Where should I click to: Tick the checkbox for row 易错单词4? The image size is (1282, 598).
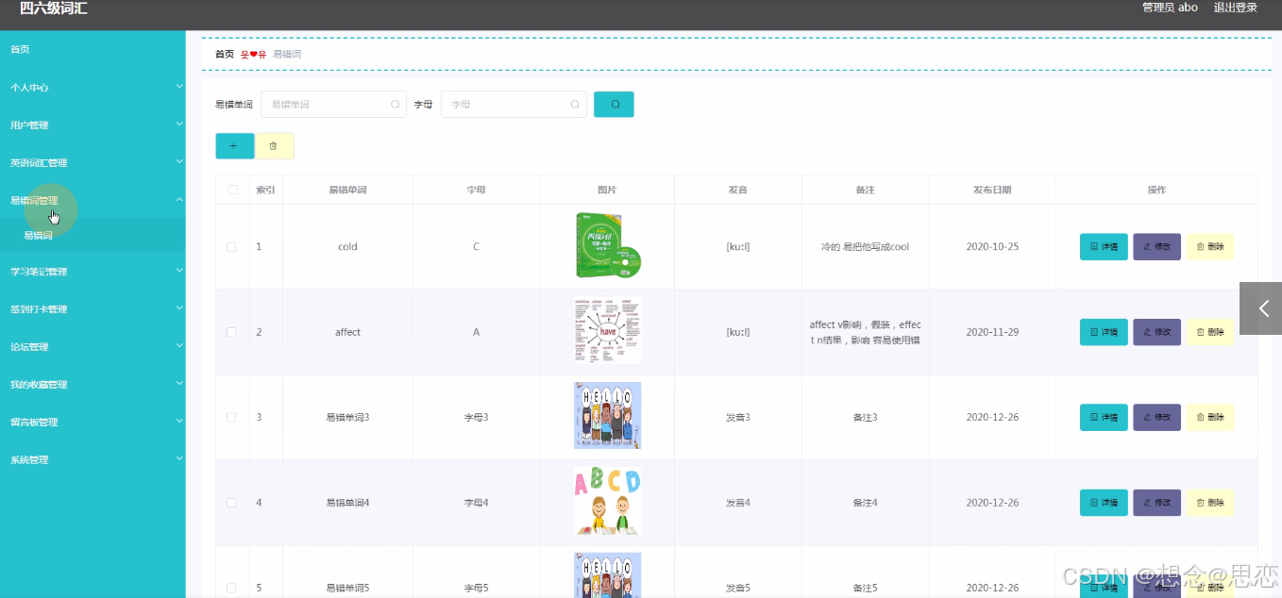[x=232, y=503]
